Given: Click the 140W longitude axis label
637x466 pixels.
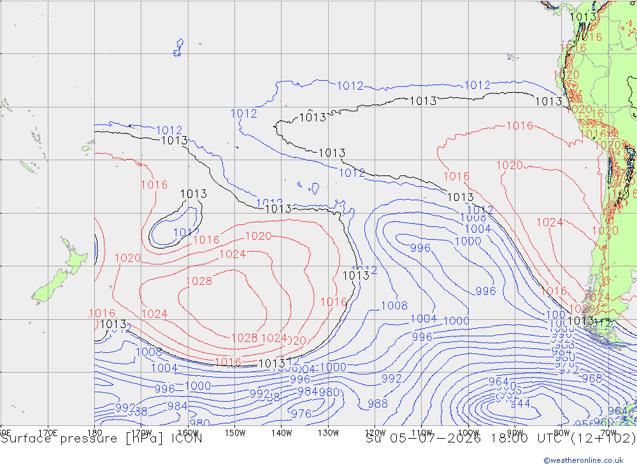Looking at the screenshot, I should [282, 432].
